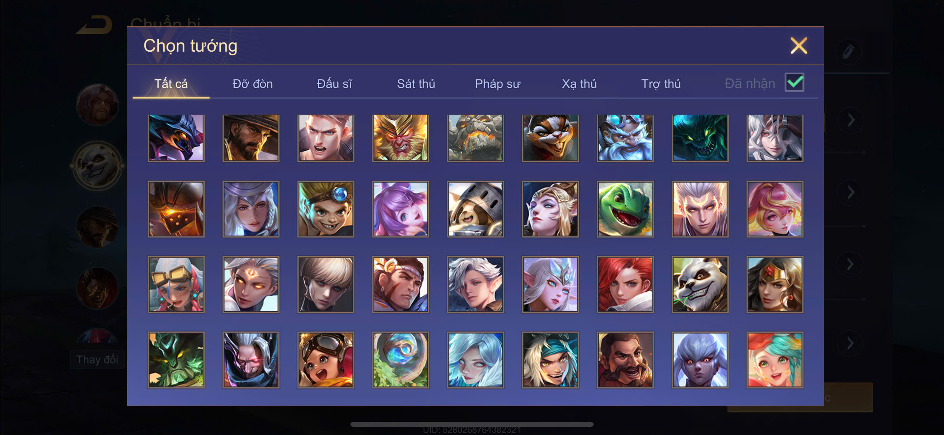The width and height of the screenshot is (944, 435).
Task: Open the Sát thủ tab
Action: point(416,84)
